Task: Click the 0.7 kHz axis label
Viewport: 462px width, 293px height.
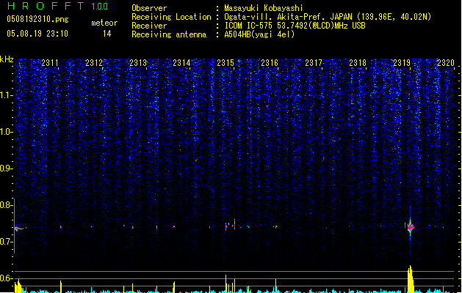Action: 6,242
